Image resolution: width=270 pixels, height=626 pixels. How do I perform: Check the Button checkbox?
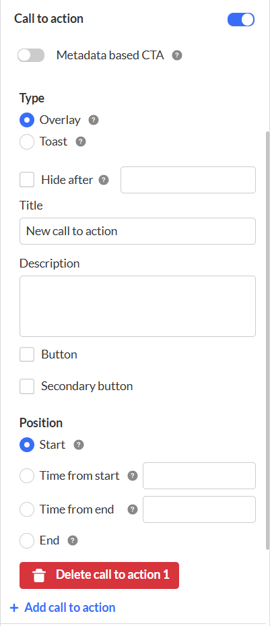click(27, 354)
